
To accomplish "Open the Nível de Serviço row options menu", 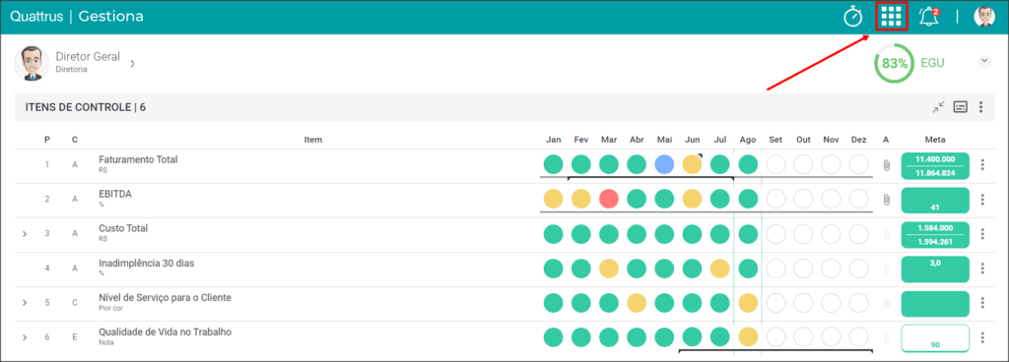I will (x=982, y=303).
